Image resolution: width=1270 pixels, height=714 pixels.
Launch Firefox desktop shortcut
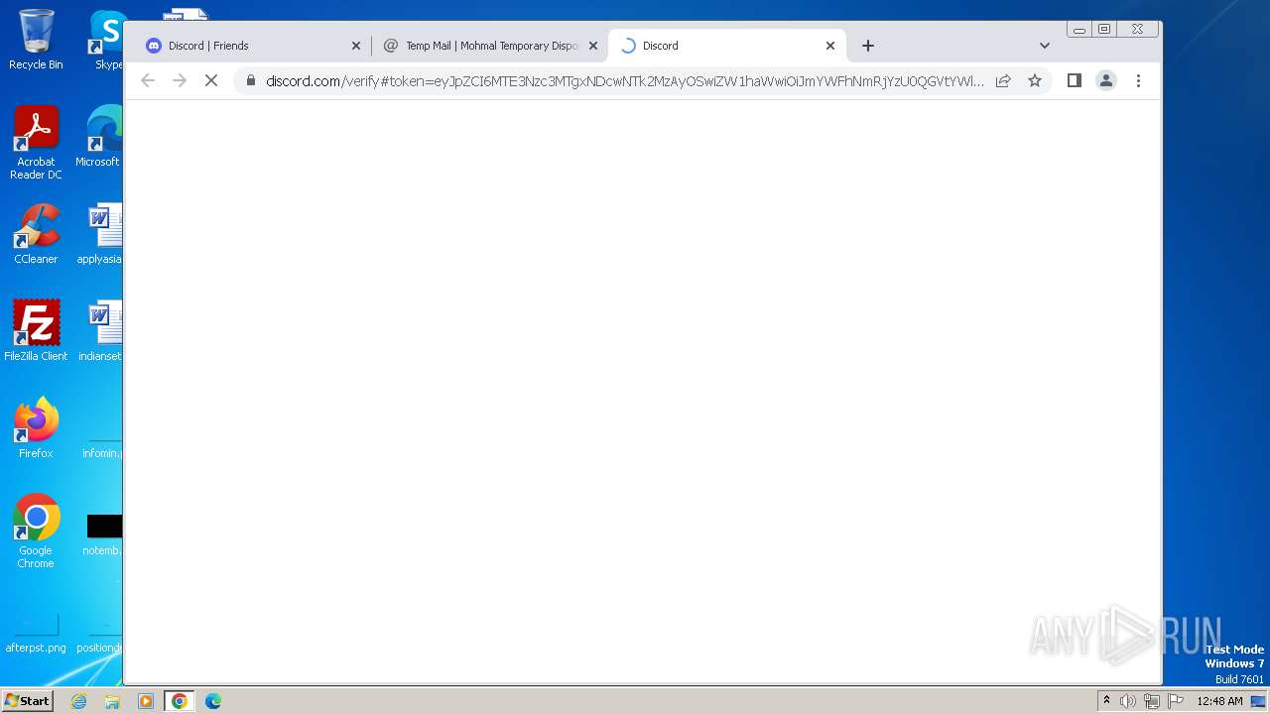click(36, 428)
